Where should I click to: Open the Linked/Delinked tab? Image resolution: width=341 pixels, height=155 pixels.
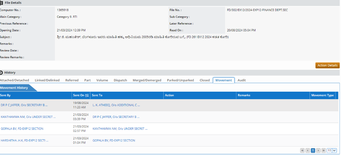[x=47, y=80]
